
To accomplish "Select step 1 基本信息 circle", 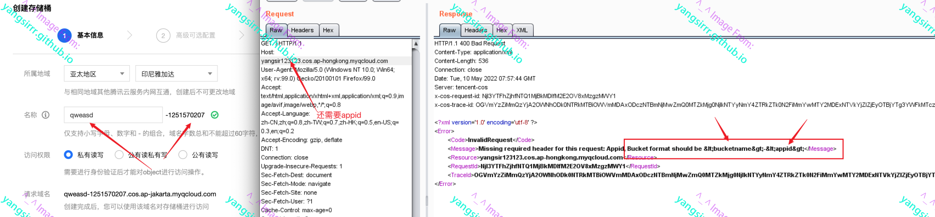I will [64, 36].
